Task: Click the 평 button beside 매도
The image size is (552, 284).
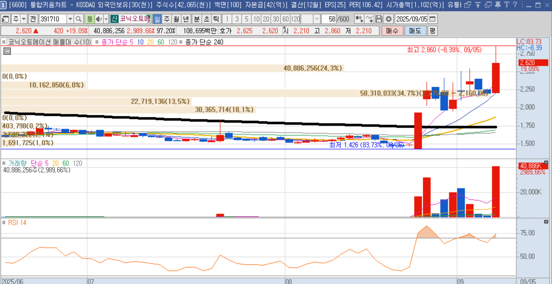Action: [432, 31]
